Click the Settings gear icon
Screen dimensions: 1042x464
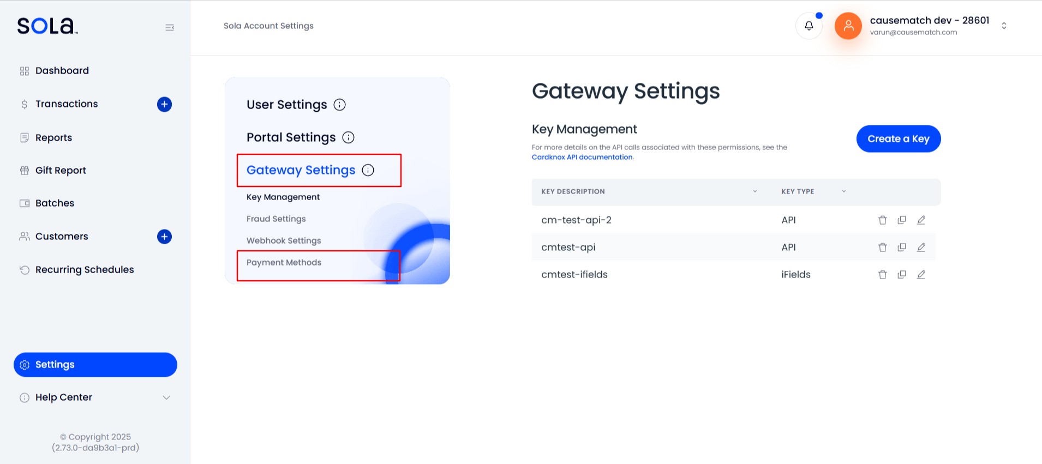coord(25,365)
